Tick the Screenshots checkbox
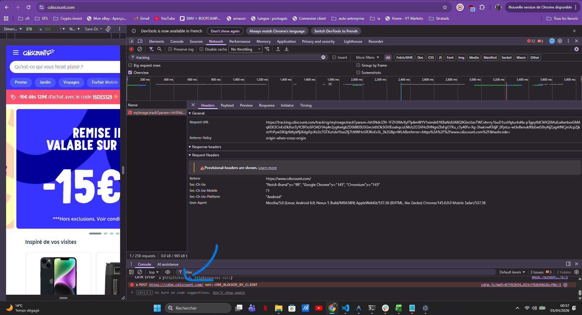The height and width of the screenshot is (315, 582). [x=358, y=73]
